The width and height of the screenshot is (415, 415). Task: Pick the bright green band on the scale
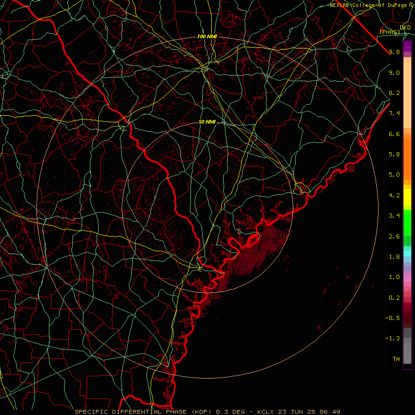(407, 223)
